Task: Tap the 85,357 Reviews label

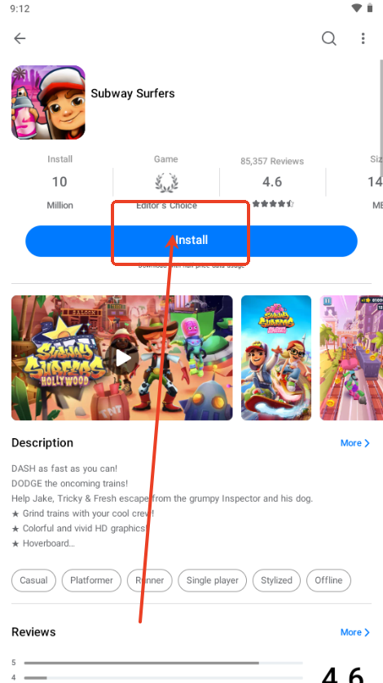Action: click(x=272, y=162)
